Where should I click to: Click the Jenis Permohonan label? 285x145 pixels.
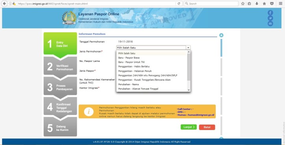click(91, 52)
